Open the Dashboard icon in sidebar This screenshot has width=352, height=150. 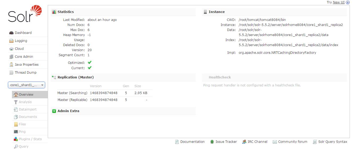click(11, 33)
